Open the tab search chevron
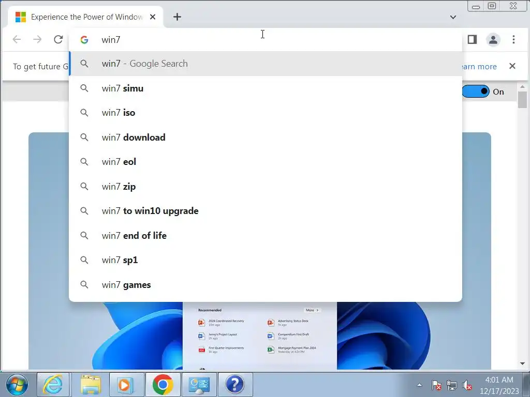This screenshot has height=397, width=530. (453, 17)
